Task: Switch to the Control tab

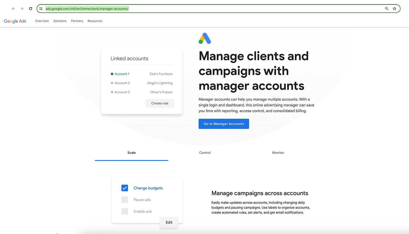Action: 205,152
